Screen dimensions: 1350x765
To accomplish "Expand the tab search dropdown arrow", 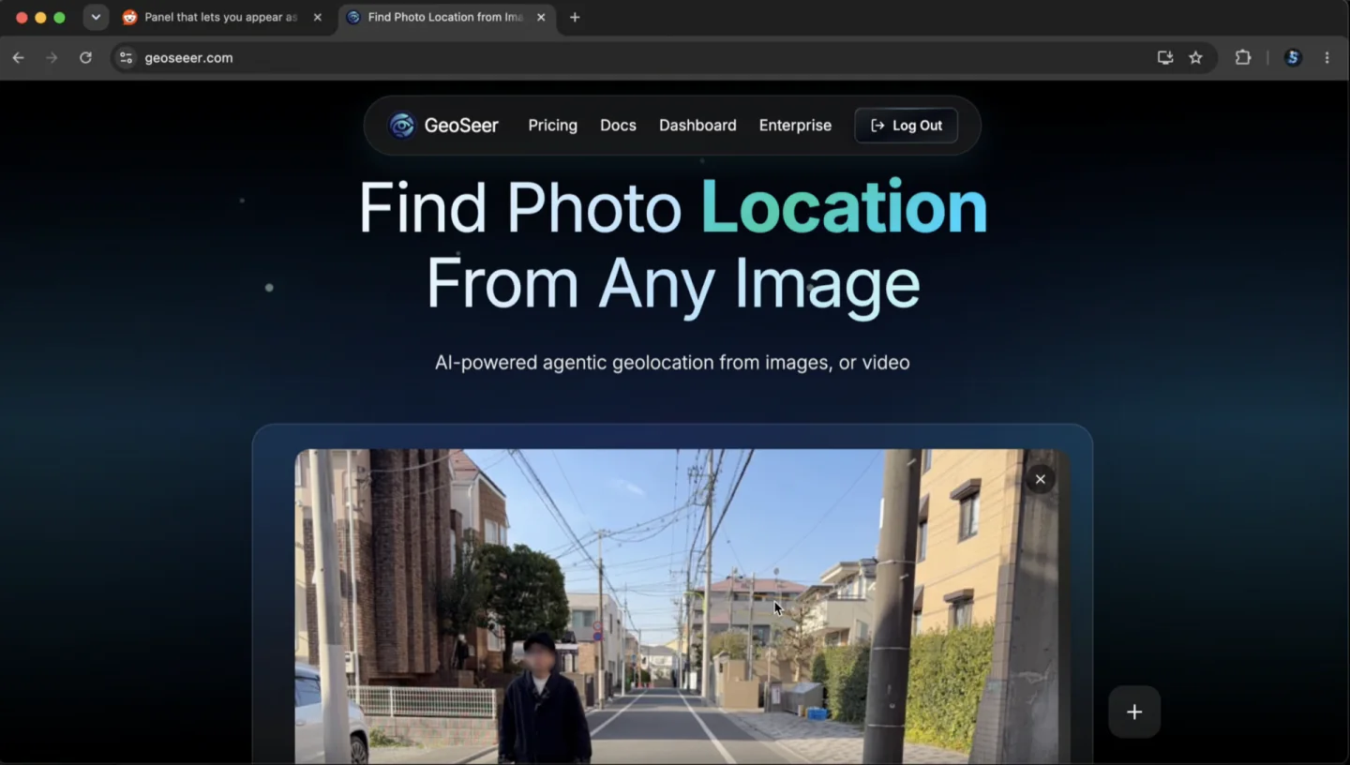I will point(96,17).
